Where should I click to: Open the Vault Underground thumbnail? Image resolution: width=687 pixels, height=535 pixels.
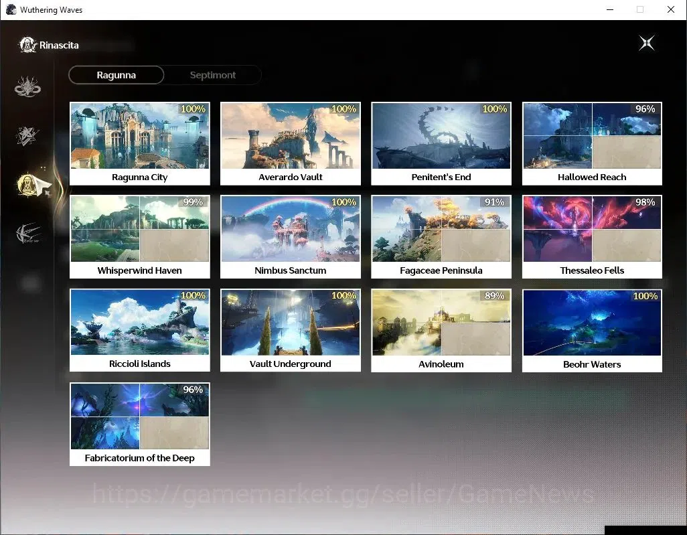tap(291, 322)
